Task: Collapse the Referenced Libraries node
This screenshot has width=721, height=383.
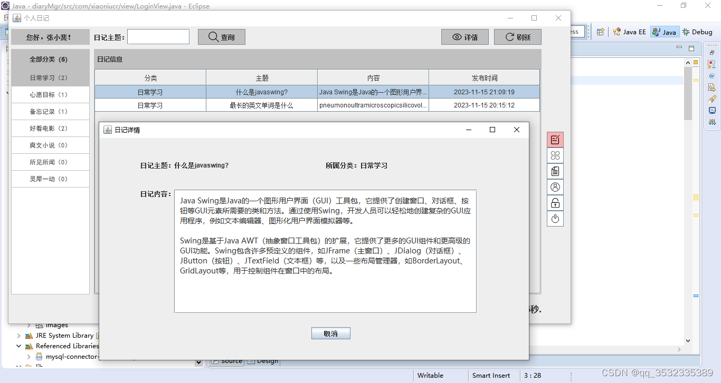Action: [x=19, y=346]
